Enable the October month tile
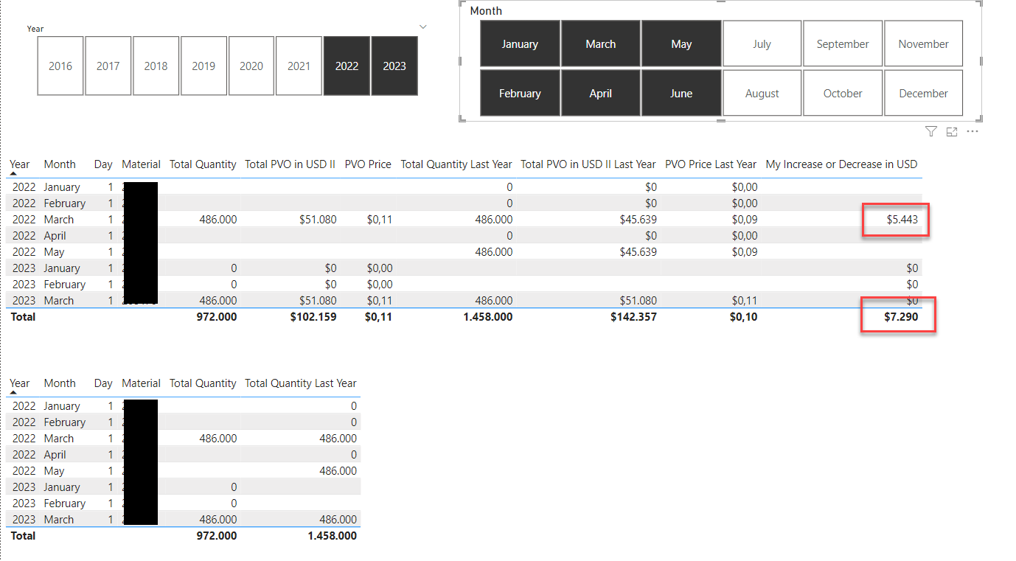 [843, 94]
